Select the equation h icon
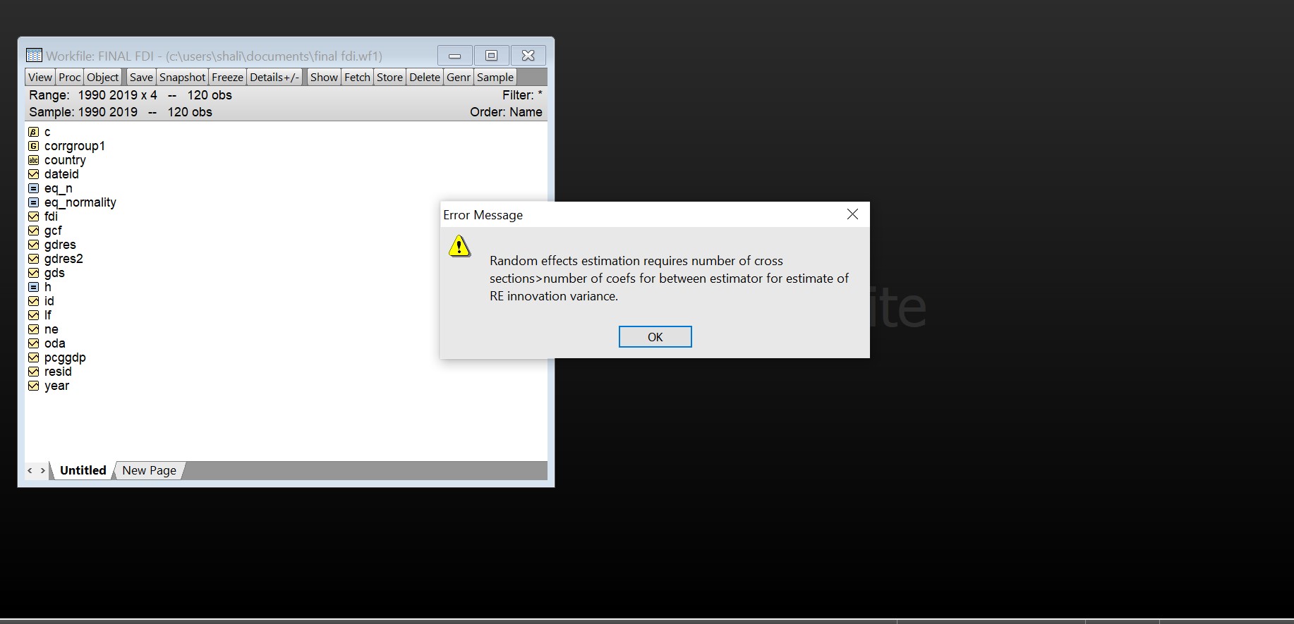 tap(33, 287)
